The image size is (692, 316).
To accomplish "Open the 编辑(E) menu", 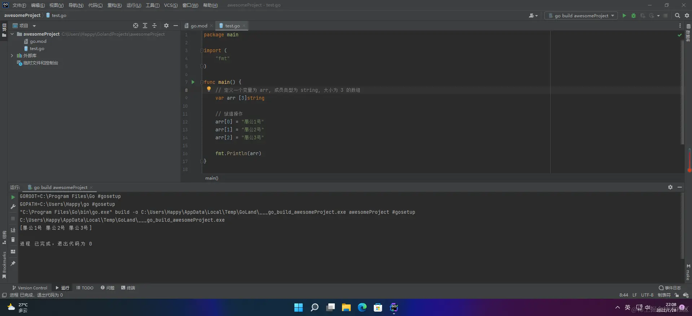I will coord(38,5).
